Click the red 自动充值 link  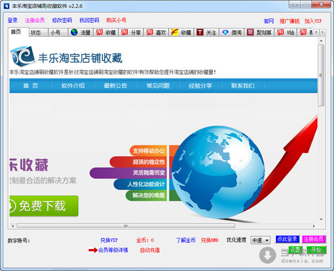150,250
